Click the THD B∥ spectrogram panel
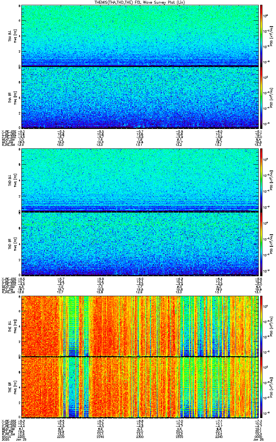The height and width of the screenshot is (442, 276). point(139,244)
